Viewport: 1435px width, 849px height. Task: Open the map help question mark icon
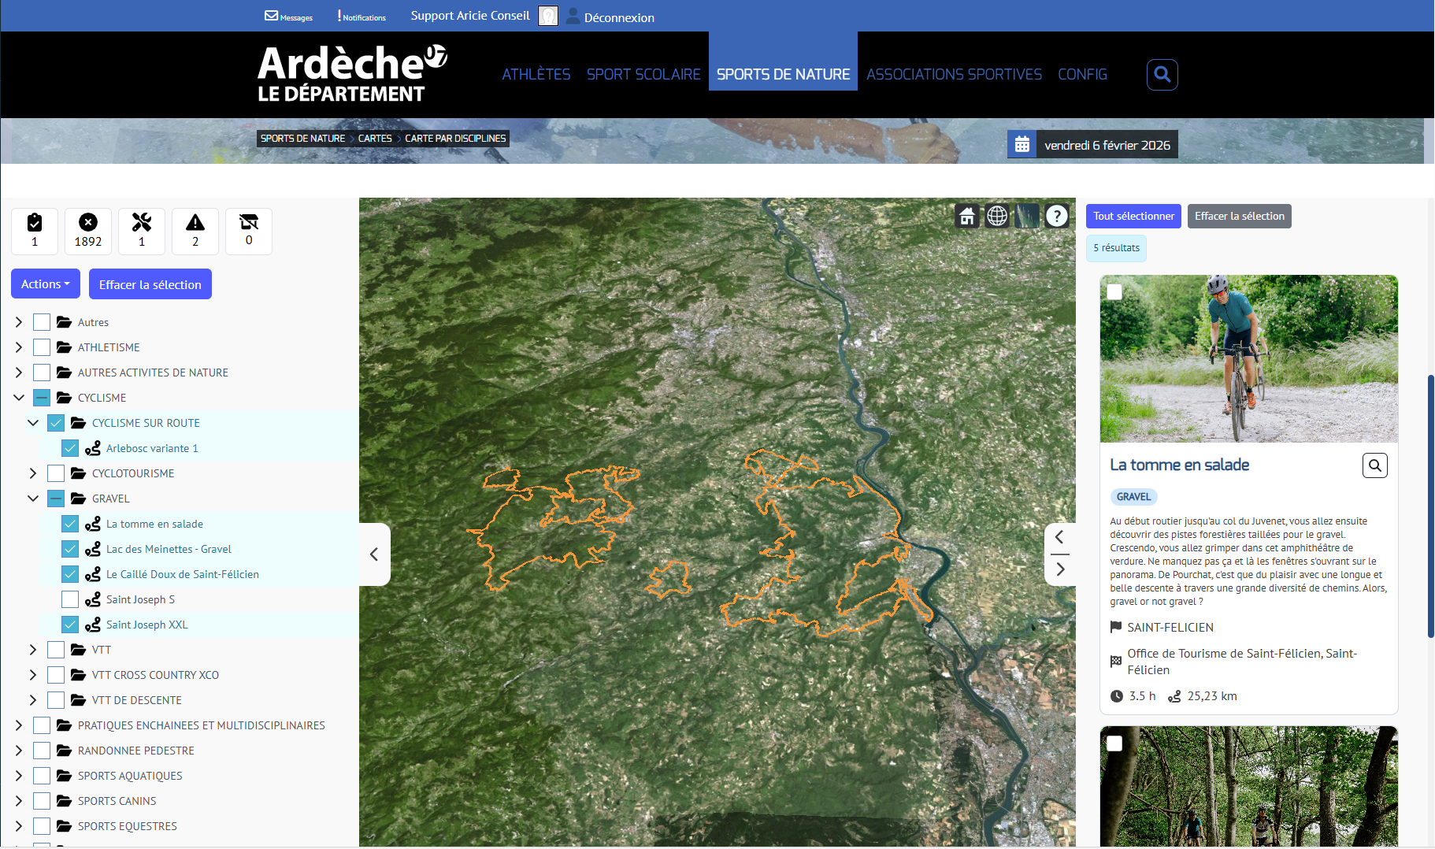pyautogui.click(x=1057, y=216)
